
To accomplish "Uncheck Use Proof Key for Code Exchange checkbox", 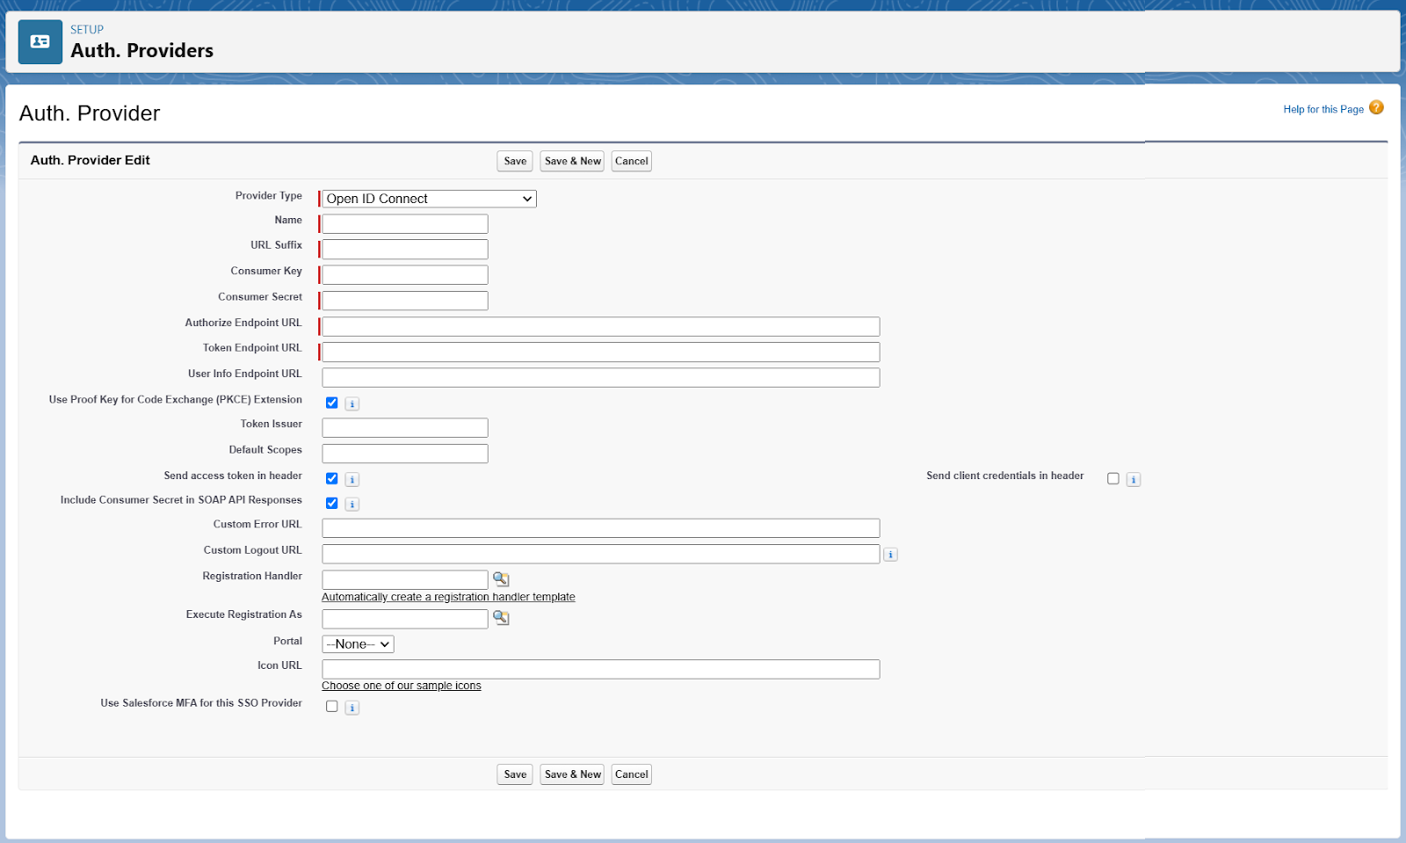I will pyautogui.click(x=332, y=403).
